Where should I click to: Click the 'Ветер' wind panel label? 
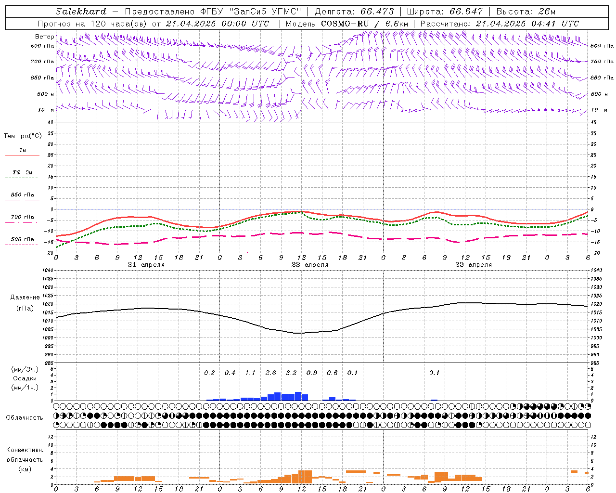pos(45,37)
